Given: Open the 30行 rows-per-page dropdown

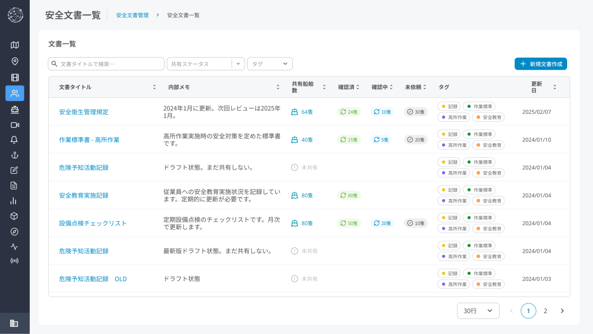Looking at the screenshot, I should [x=478, y=311].
